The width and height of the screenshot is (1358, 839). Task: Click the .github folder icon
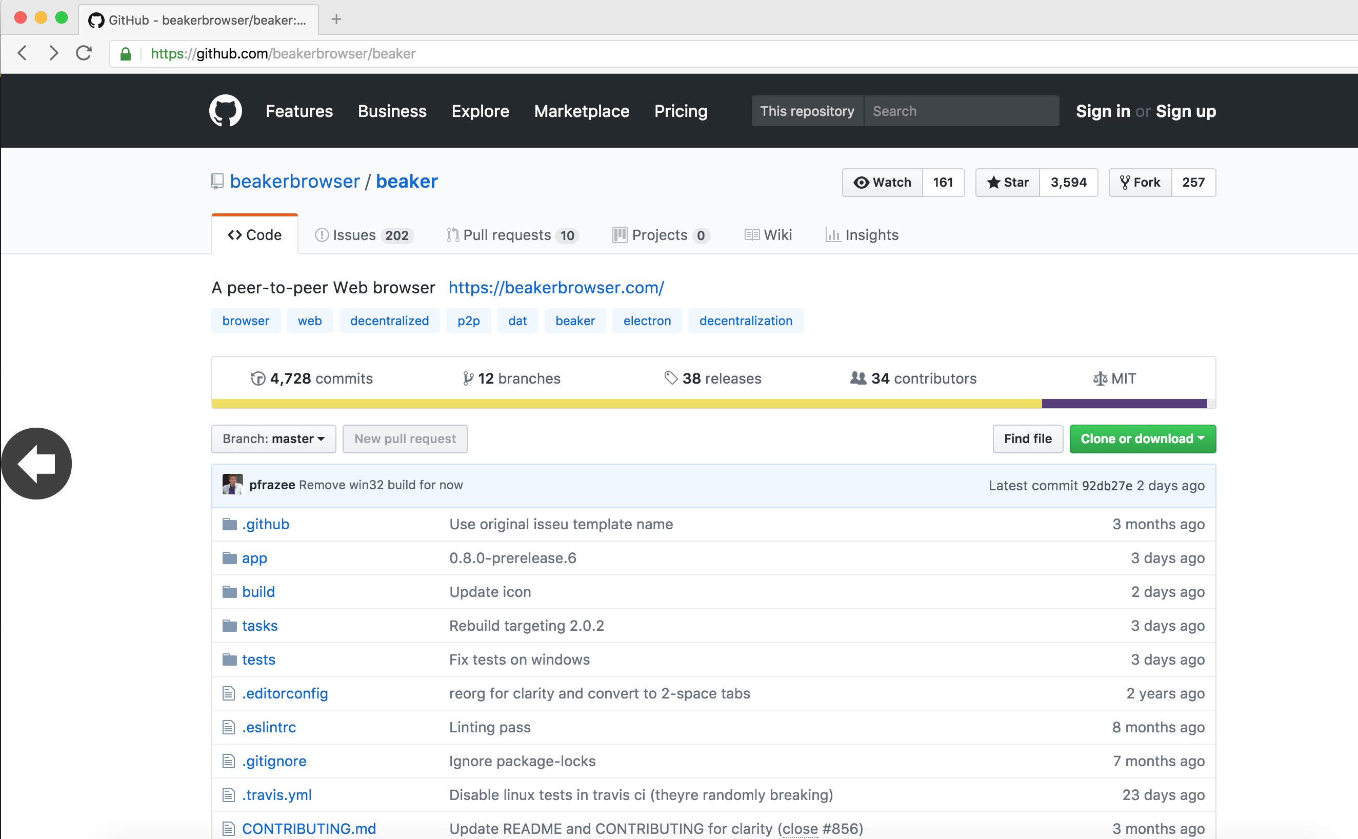click(229, 524)
